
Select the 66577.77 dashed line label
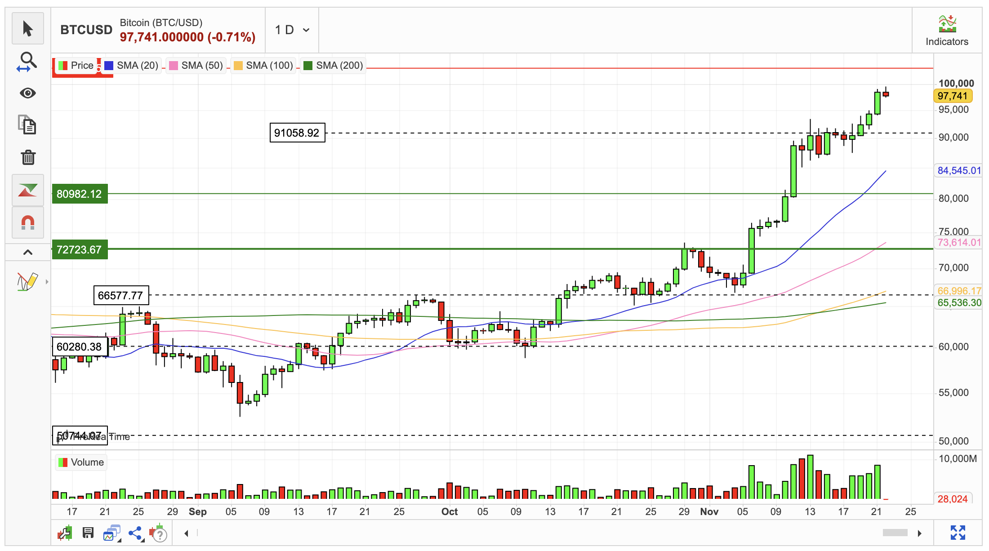121,295
